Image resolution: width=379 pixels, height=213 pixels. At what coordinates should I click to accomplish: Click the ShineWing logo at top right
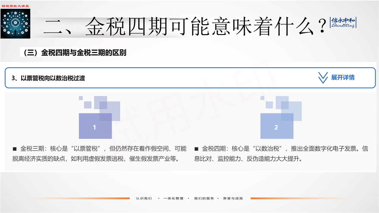pyautogui.click(x=343, y=23)
